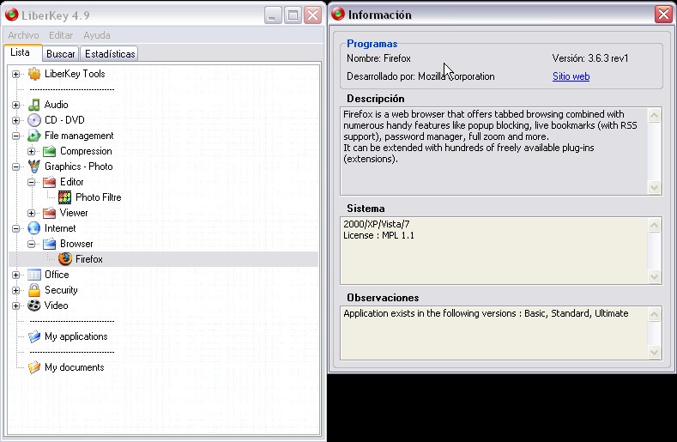This screenshot has height=442, width=677.
Task: Click the My applications folder icon
Action: [34, 336]
